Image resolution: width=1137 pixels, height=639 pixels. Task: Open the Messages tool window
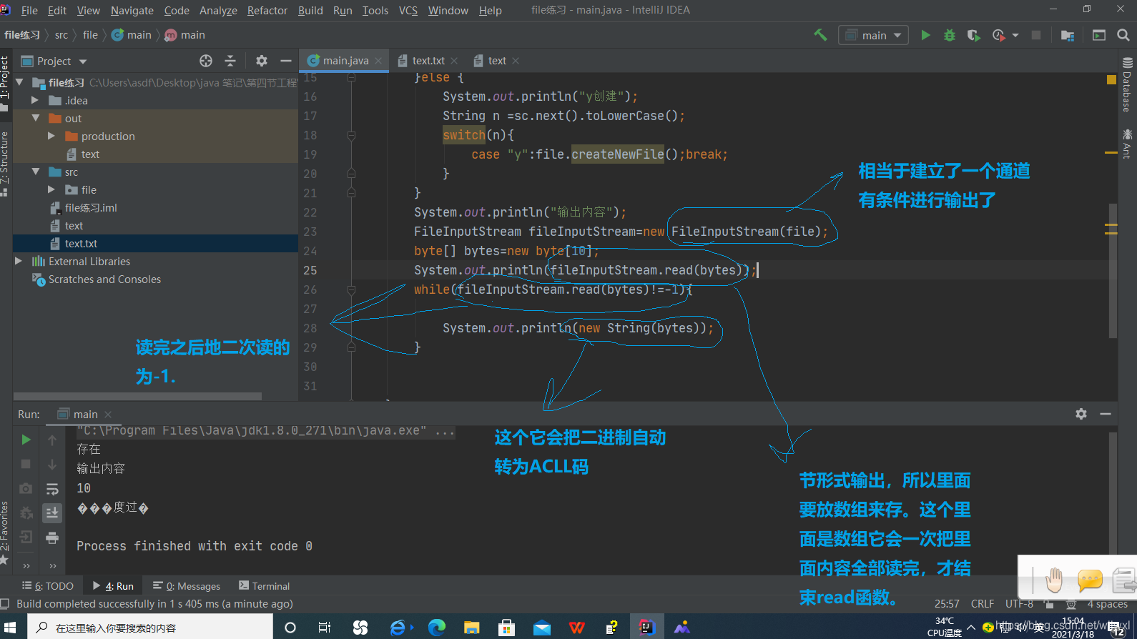pyautogui.click(x=187, y=586)
